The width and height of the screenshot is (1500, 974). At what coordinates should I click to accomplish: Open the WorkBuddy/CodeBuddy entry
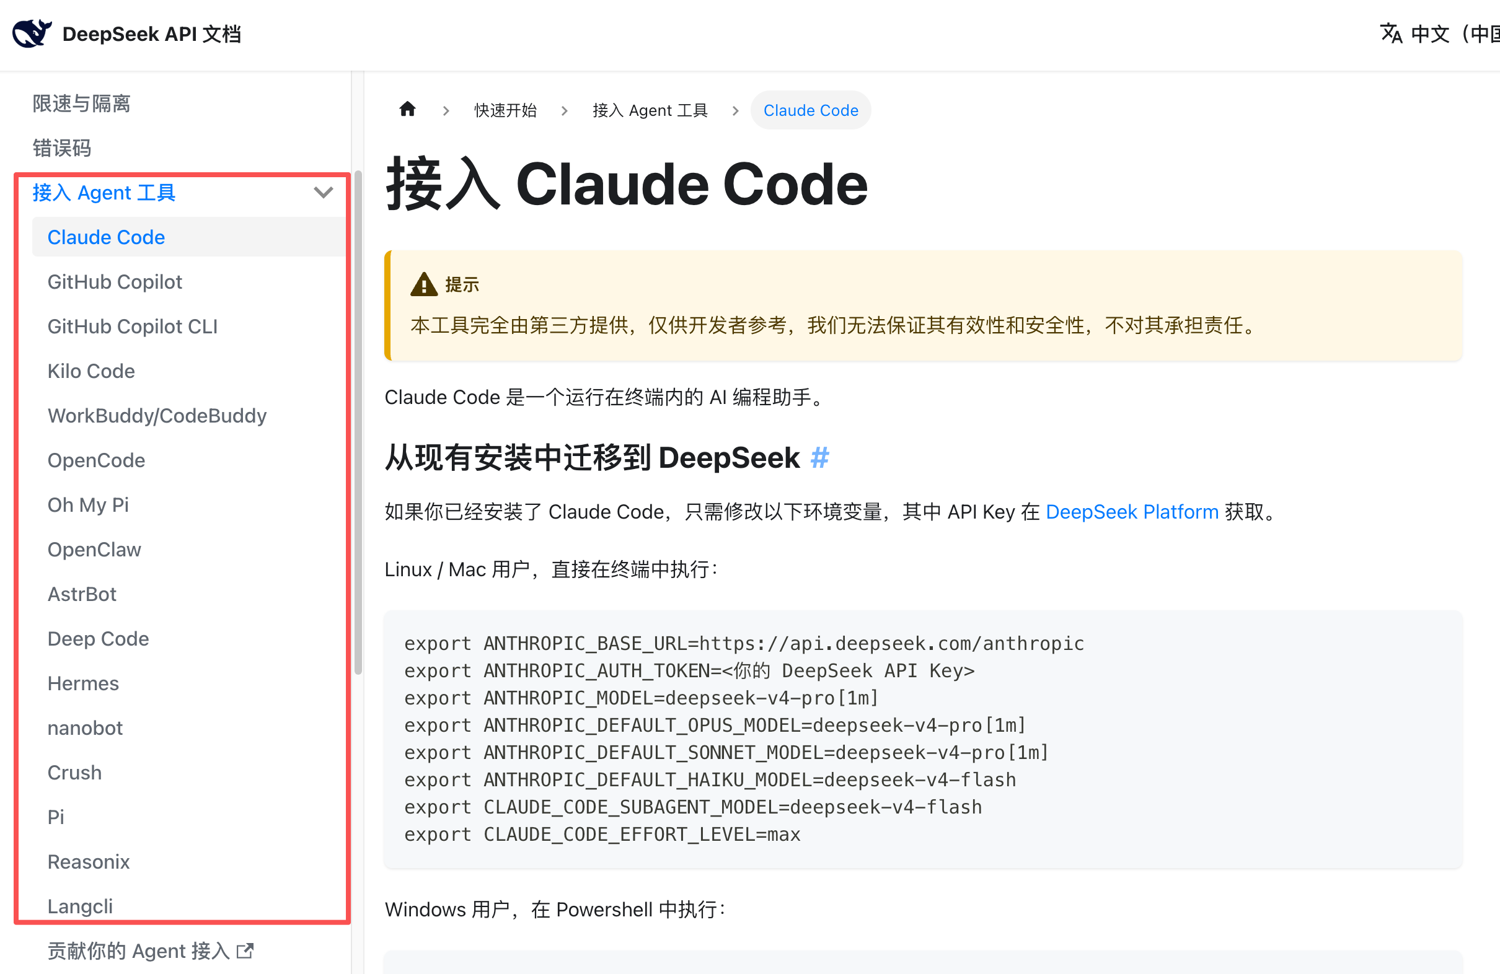pyautogui.click(x=157, y=416)
